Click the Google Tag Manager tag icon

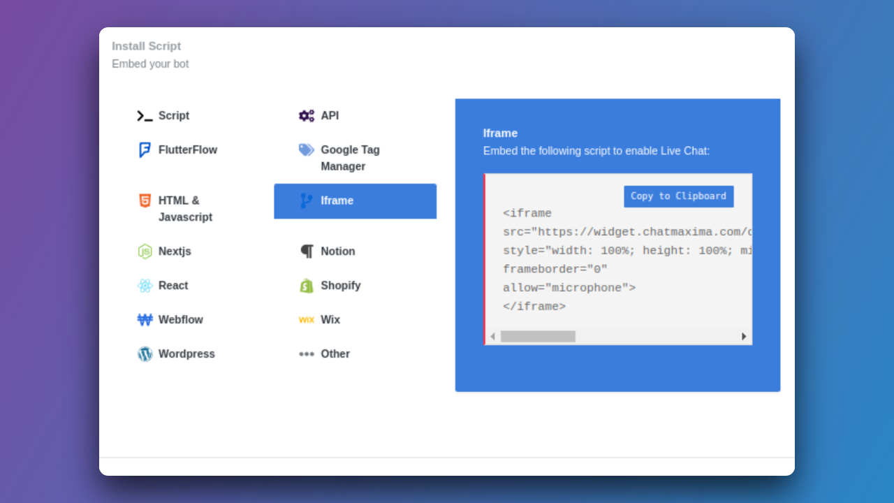click(x=307, y=150)
